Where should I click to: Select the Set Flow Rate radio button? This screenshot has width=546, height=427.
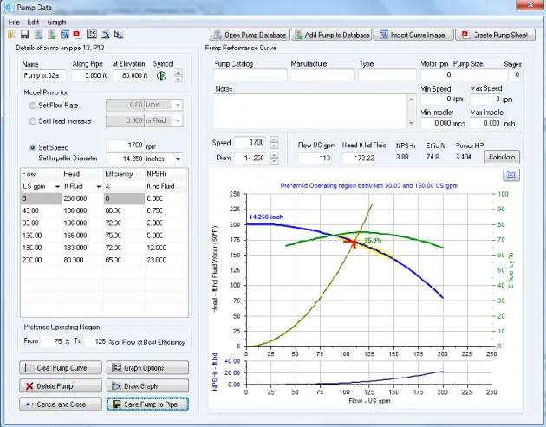click(x=33, y=106)
